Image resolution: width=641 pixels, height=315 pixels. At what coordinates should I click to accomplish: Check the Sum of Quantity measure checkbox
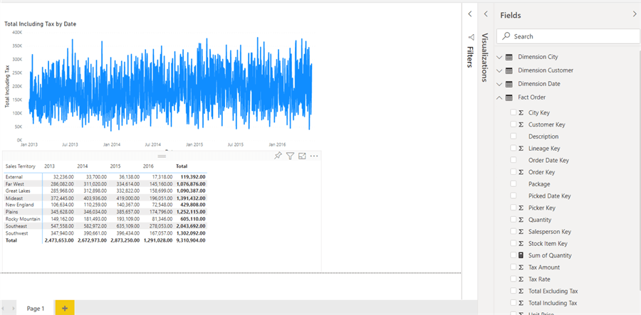click(x=513, y=255)
